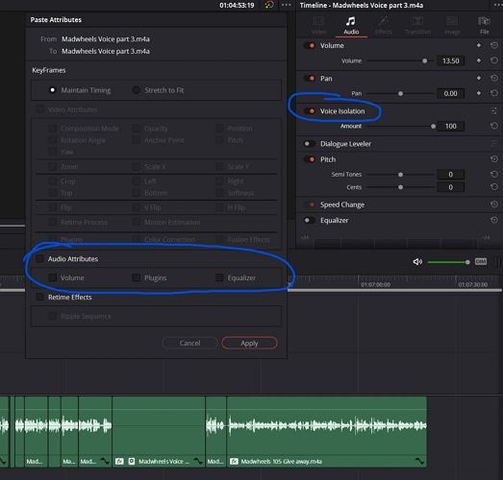Open the Video inspector tab

[x=318, y=26]
